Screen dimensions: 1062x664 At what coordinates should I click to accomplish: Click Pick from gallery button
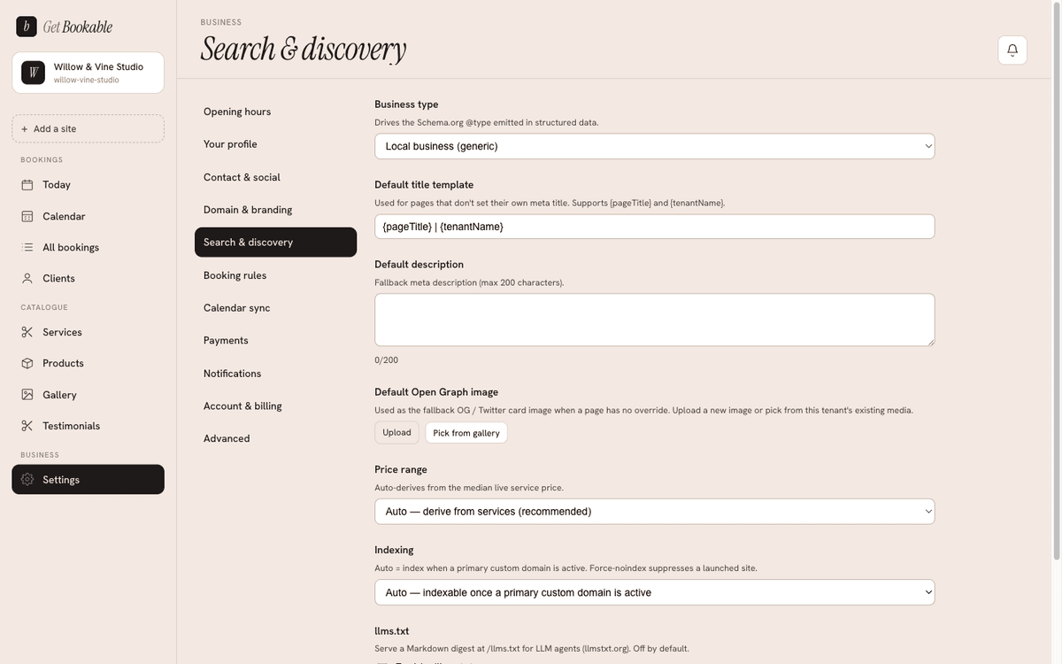point(466,433)
